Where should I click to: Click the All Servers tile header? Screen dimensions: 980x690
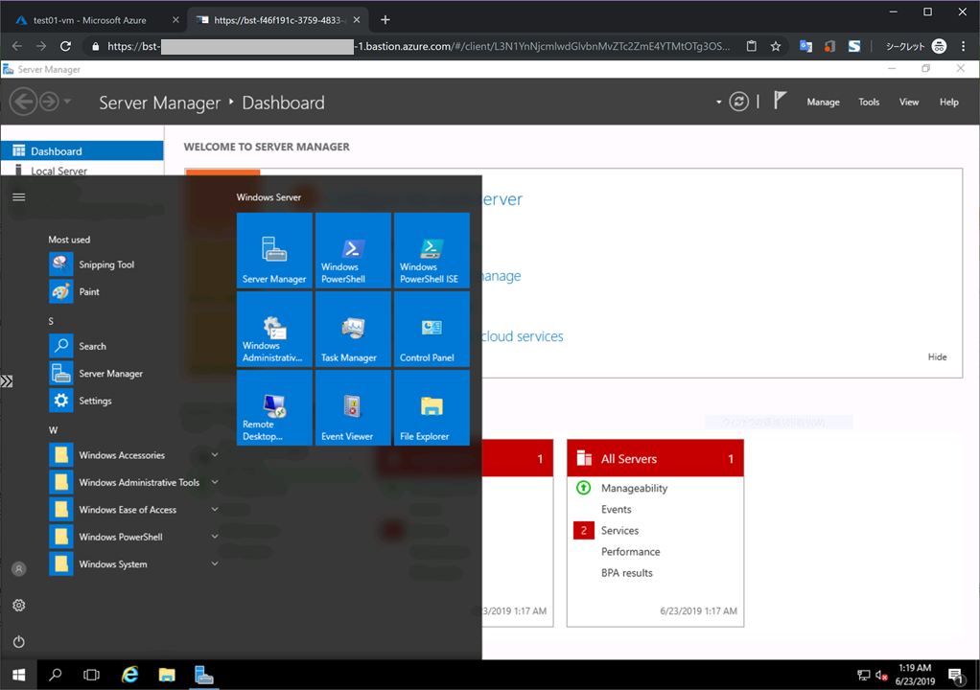pos(655,458)
